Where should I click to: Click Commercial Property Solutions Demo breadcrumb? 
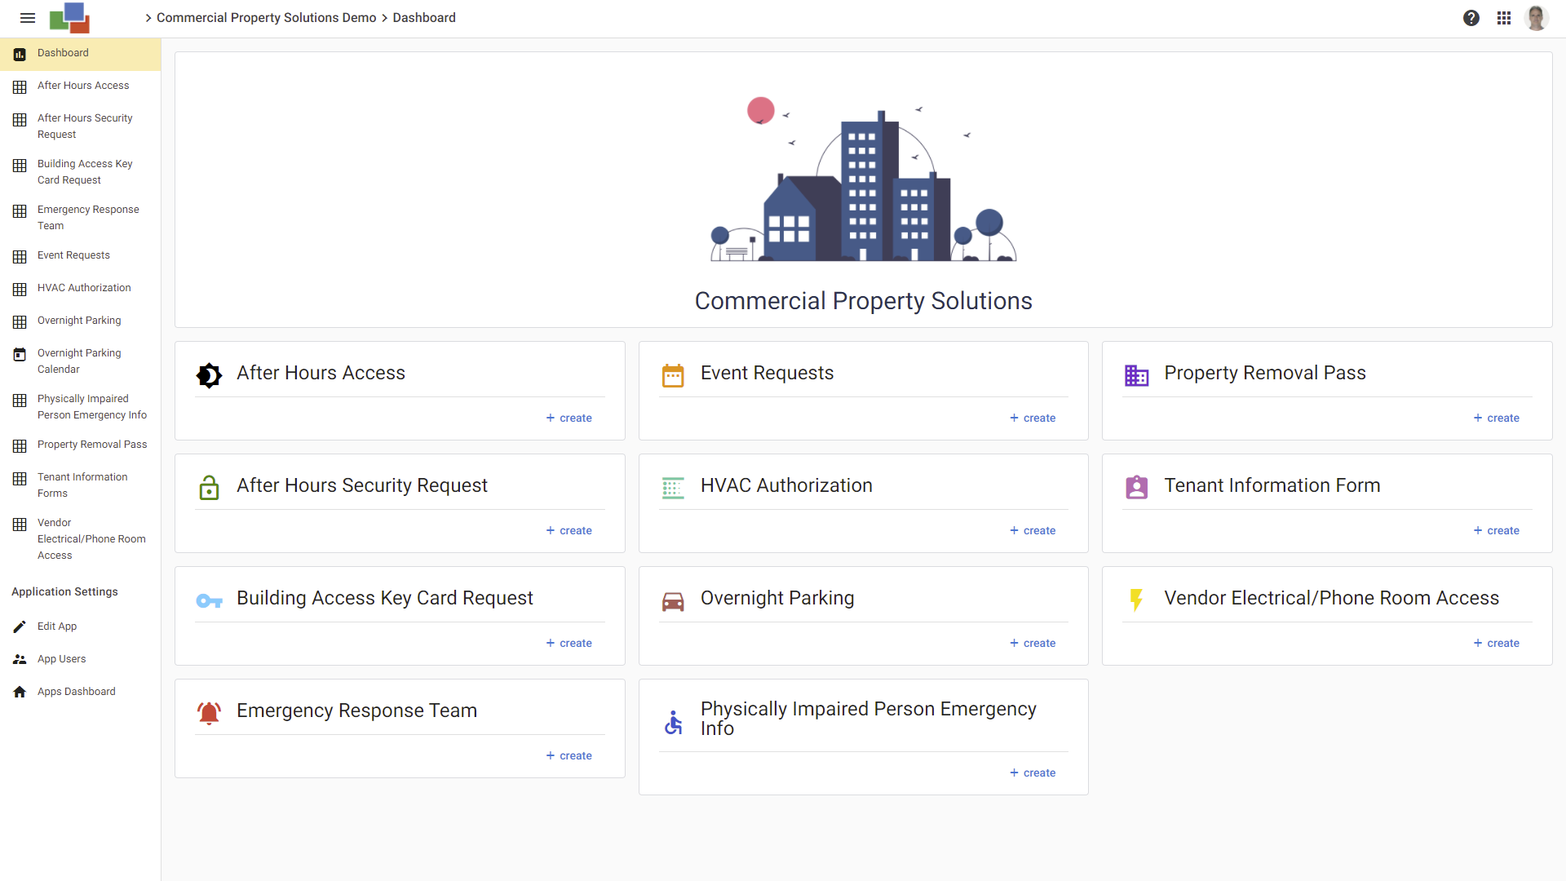click(x=266, y=18)
